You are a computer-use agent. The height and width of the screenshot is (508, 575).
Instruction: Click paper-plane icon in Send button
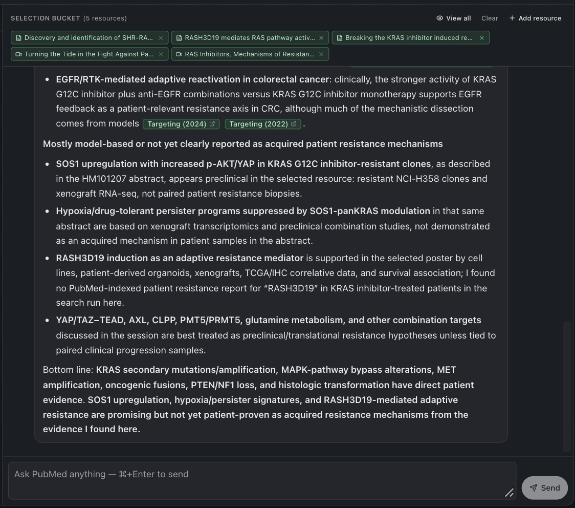tap(534, 488)
